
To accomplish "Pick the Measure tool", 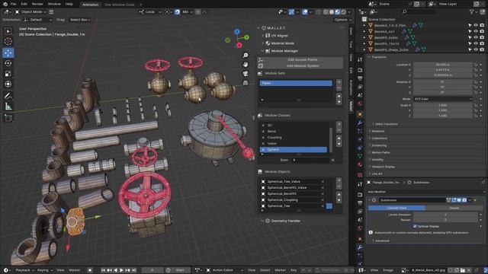I will (x=8, y=107).
